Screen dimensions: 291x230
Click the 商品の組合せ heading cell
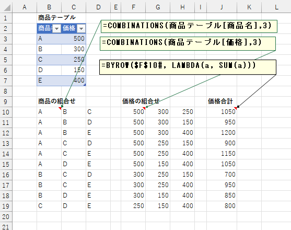(49, 101)
